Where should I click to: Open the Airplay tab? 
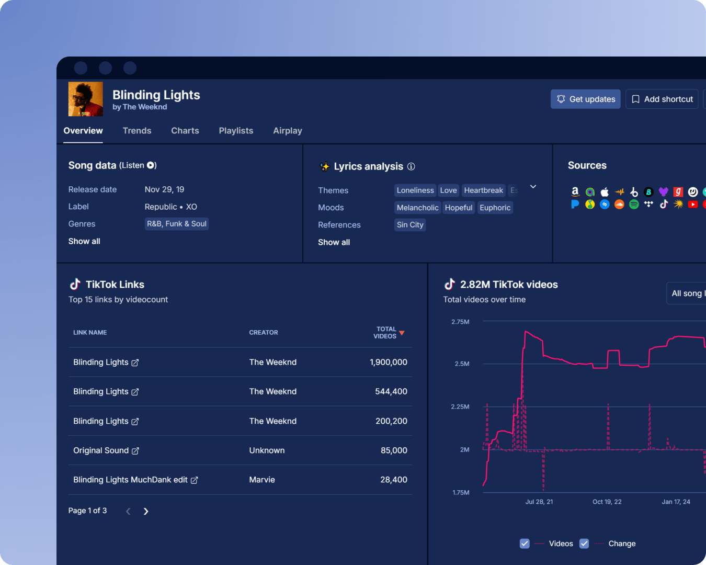pos(288,131)
